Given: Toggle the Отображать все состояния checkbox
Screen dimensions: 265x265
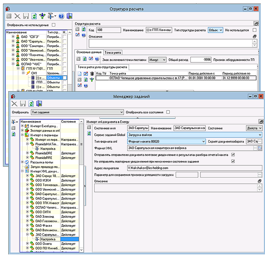Looking at the screenshot, I should click(x=168, y=112).
